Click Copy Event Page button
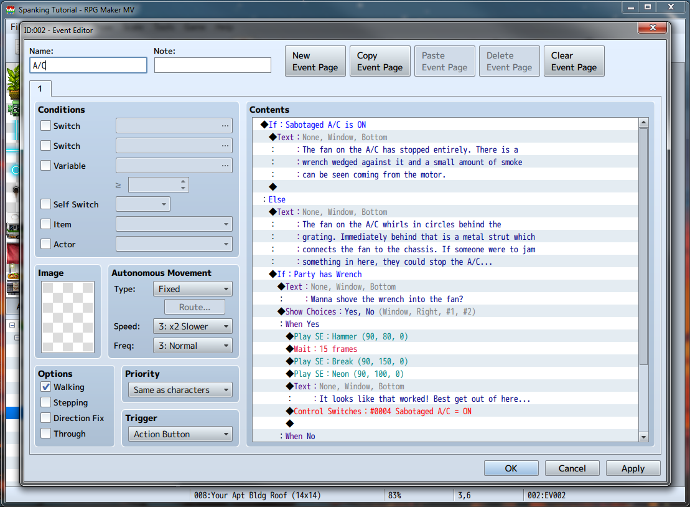 pyautogui.click(x=380, y=61)
